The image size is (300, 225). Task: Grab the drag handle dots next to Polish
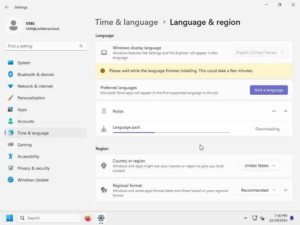coord(104,111)
